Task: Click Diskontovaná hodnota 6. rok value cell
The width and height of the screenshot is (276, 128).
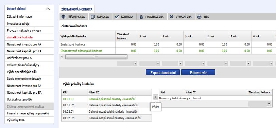Action: pyautogui.click(x=263, y=51)
